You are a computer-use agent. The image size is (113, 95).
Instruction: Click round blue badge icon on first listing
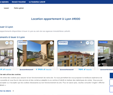tap(7, 43)
